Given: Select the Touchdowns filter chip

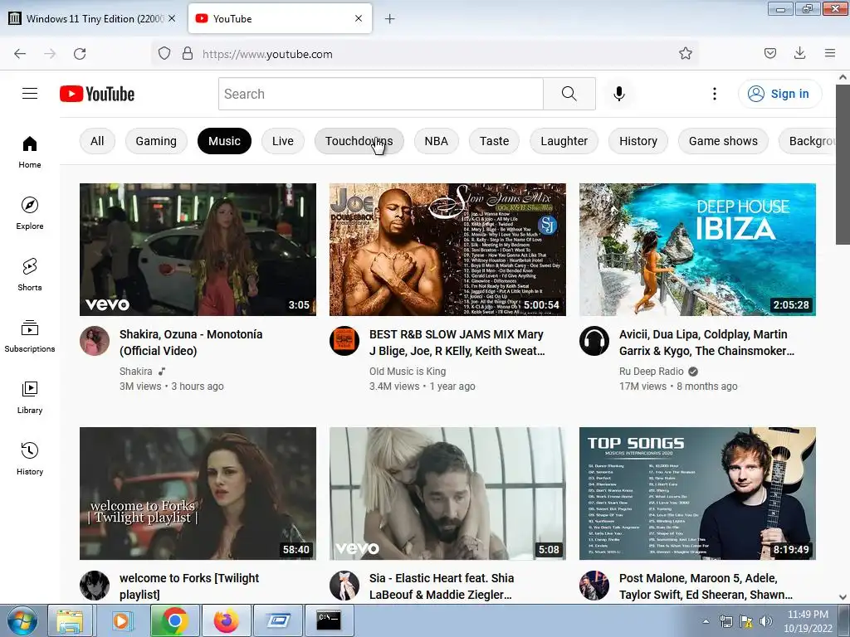Looking at the screenshot, I should point(359,141).
